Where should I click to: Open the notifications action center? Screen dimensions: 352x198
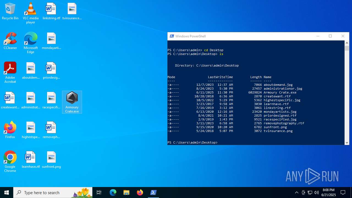343,193
